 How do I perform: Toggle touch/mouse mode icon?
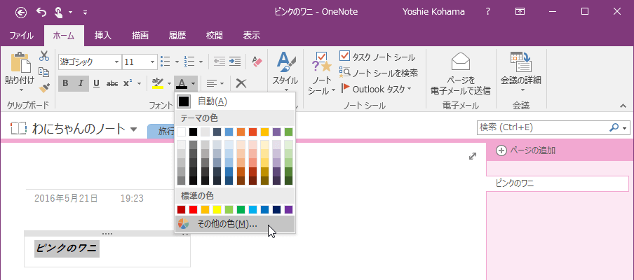[58, 12]
